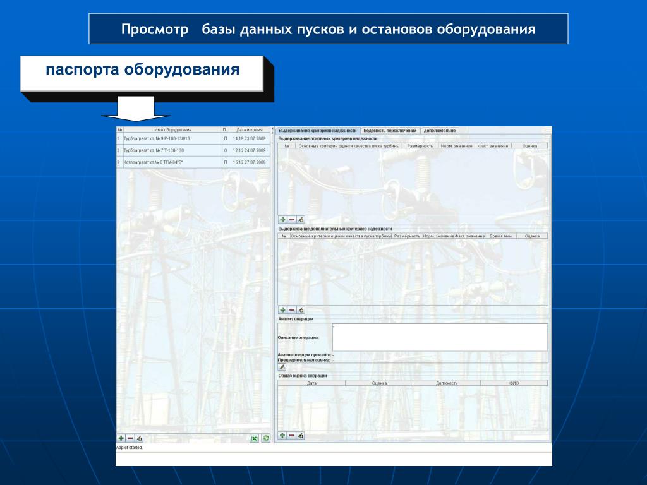This screenshot has height=485, width=647.
Task: Add a row to the main reliability criteria table
Action: pos(282,220)
